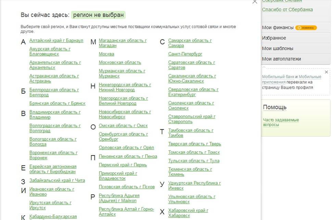Pick Тверская область г Тверь
The height and width of the screenshot is (220, 332).
click(194, 144)
